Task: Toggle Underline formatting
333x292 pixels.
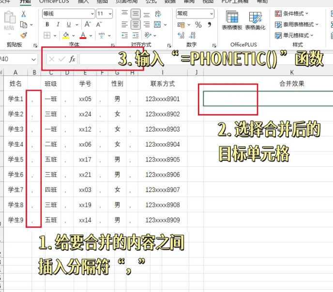Action: [x=69, y=24]
